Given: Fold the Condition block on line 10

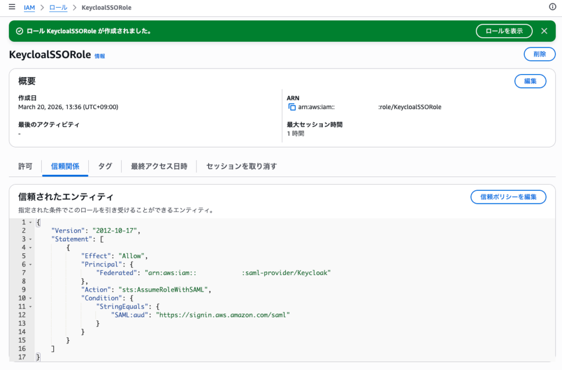Looking at the screenshot, I should click(30, 298).
